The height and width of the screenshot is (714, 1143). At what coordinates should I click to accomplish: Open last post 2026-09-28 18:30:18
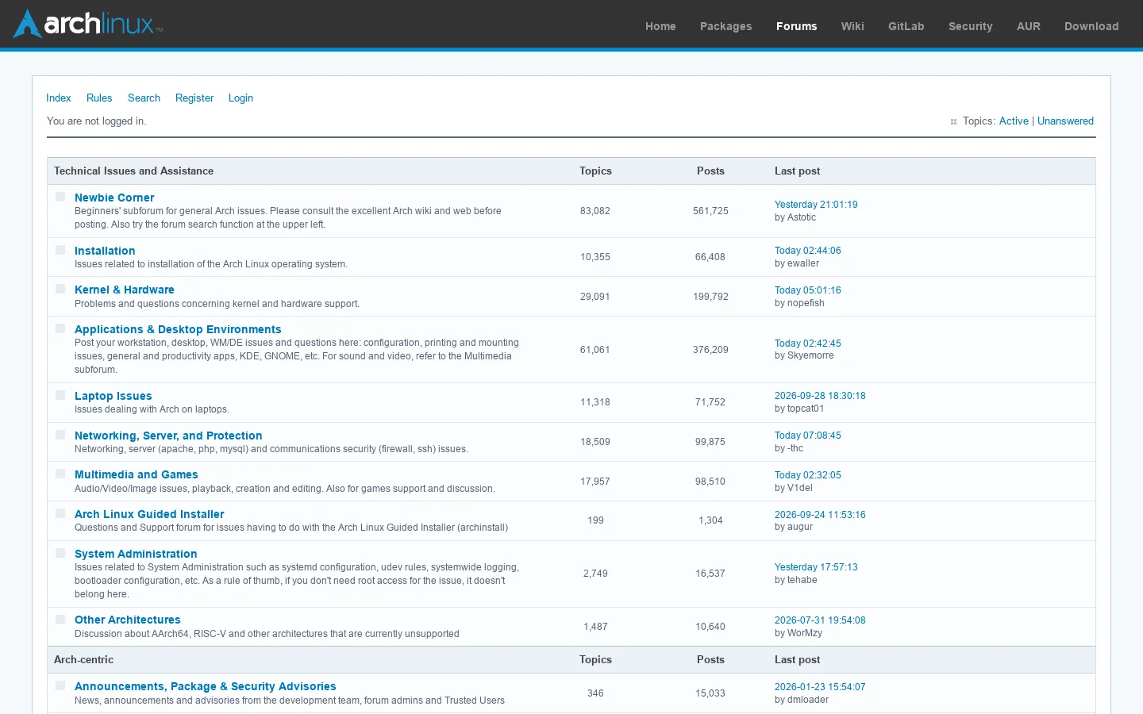coord(820,396)
